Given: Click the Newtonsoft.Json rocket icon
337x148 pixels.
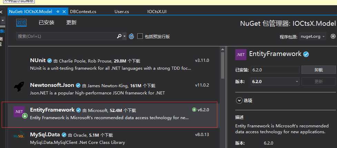Looking at the screenshot, I should [19, 87].
